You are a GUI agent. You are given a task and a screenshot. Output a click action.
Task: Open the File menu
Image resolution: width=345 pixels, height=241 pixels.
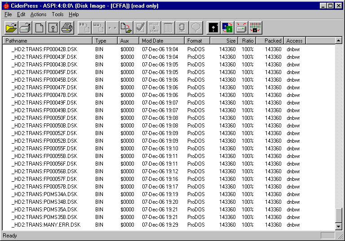click(x=8, y=14)
